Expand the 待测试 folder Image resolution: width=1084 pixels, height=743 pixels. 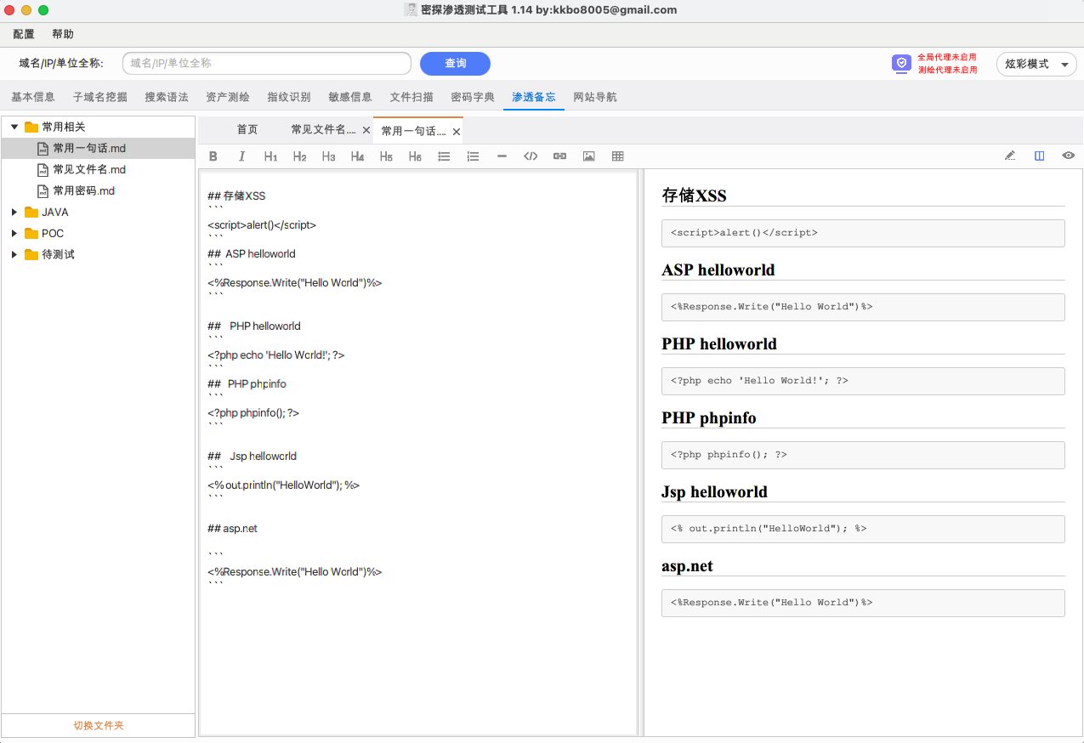pyautogui.click(x=14, y=254)
